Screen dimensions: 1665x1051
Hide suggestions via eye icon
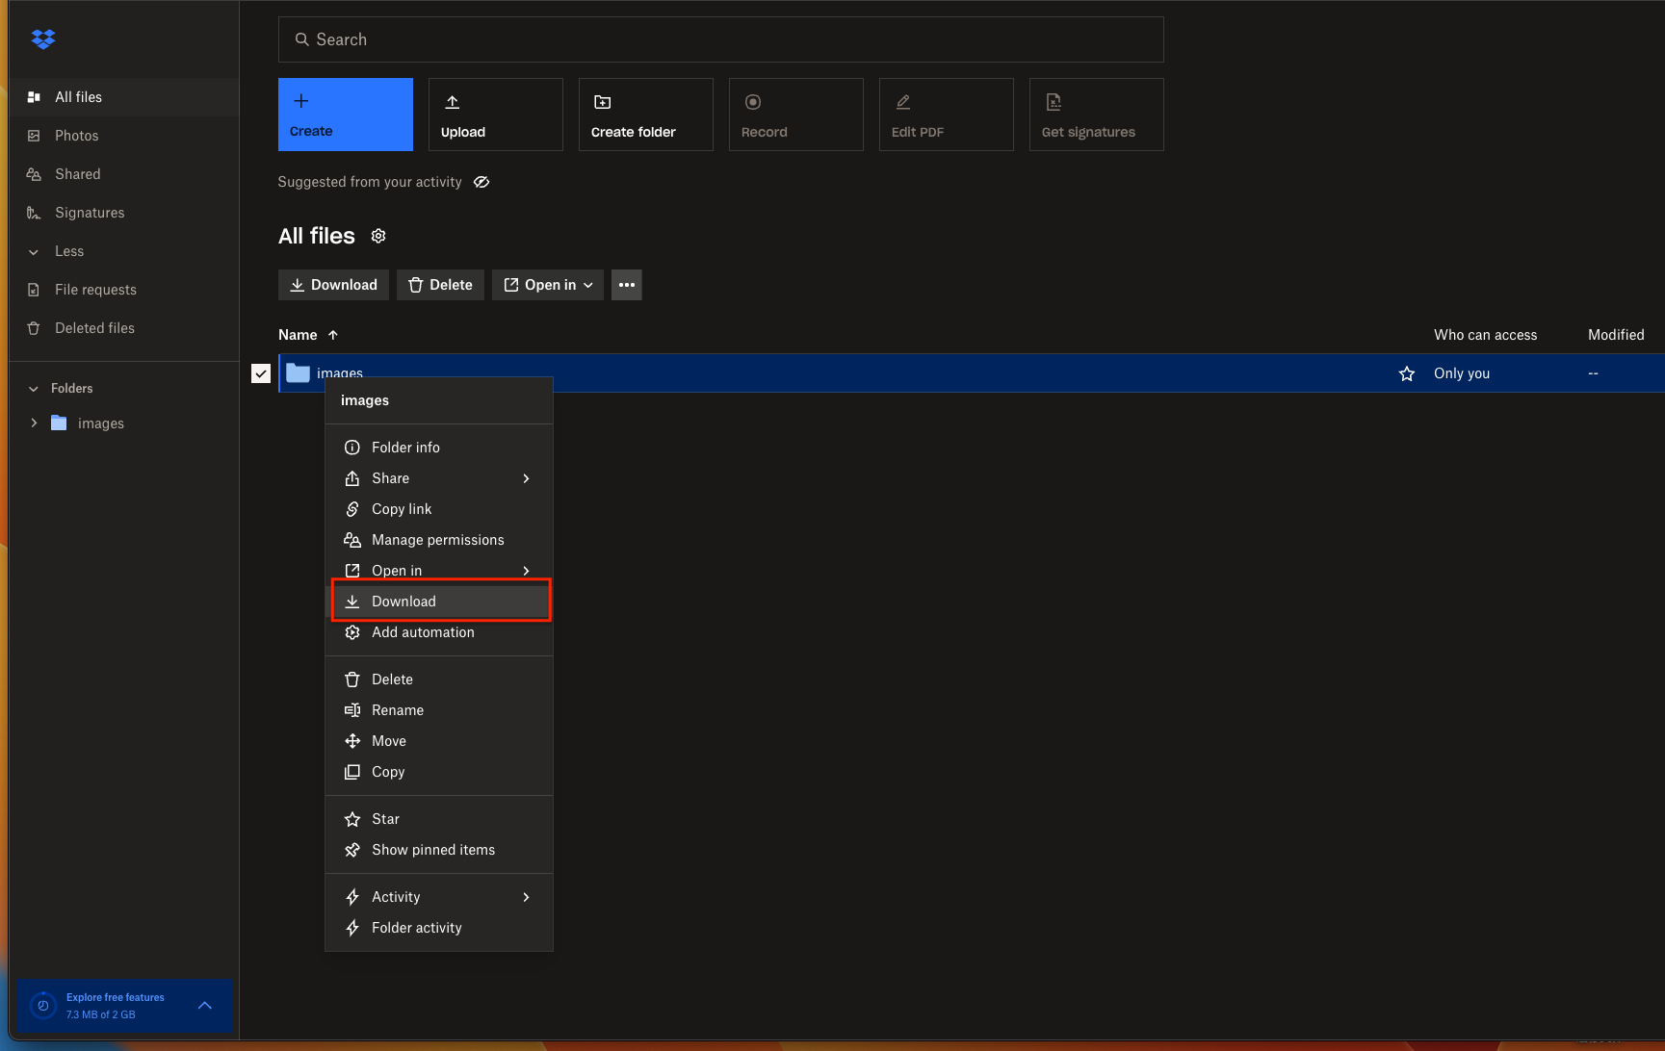click(481, 182)
